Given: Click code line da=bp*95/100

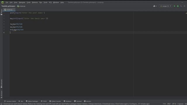Looking at the screenshot, I should click(x=16, y=27).
